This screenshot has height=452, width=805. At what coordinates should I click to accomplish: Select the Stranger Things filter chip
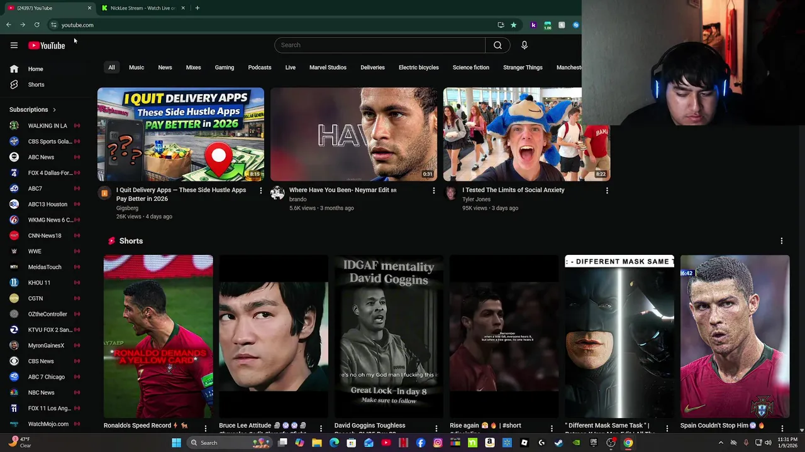[x=523, y=67]
